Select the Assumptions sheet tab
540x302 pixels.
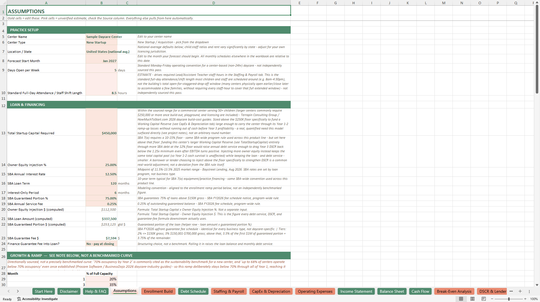click(x=125, y=291)
